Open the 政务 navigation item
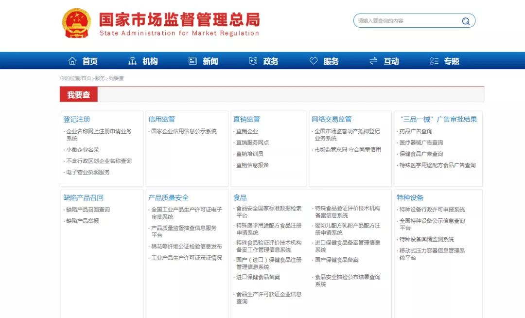Screen dimensions: 525x318 [271, 61]
